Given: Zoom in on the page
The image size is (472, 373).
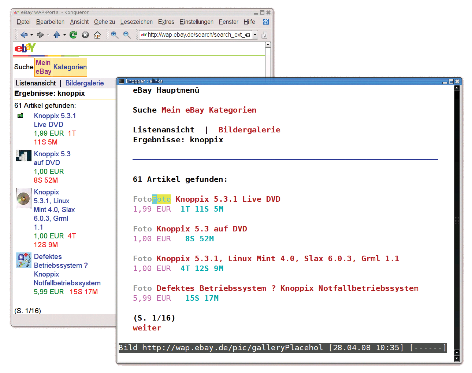Looking at the screenshot, I should [x=115, y=35].
